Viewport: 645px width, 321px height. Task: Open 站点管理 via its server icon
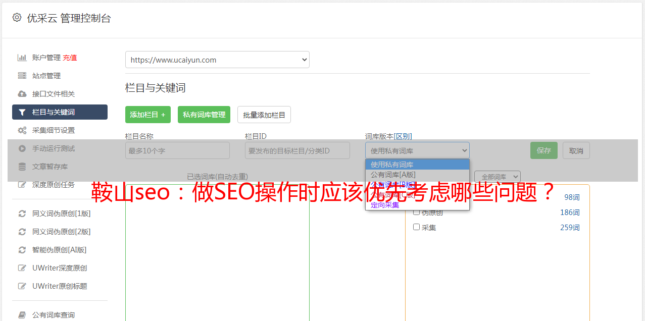(x=22, y=76)
